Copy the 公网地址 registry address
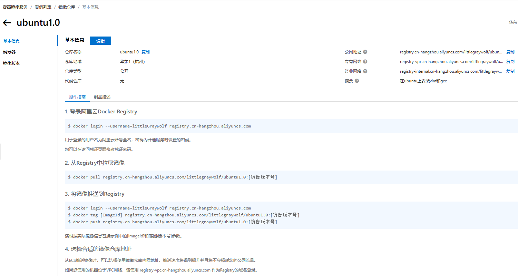 (510, 52)
